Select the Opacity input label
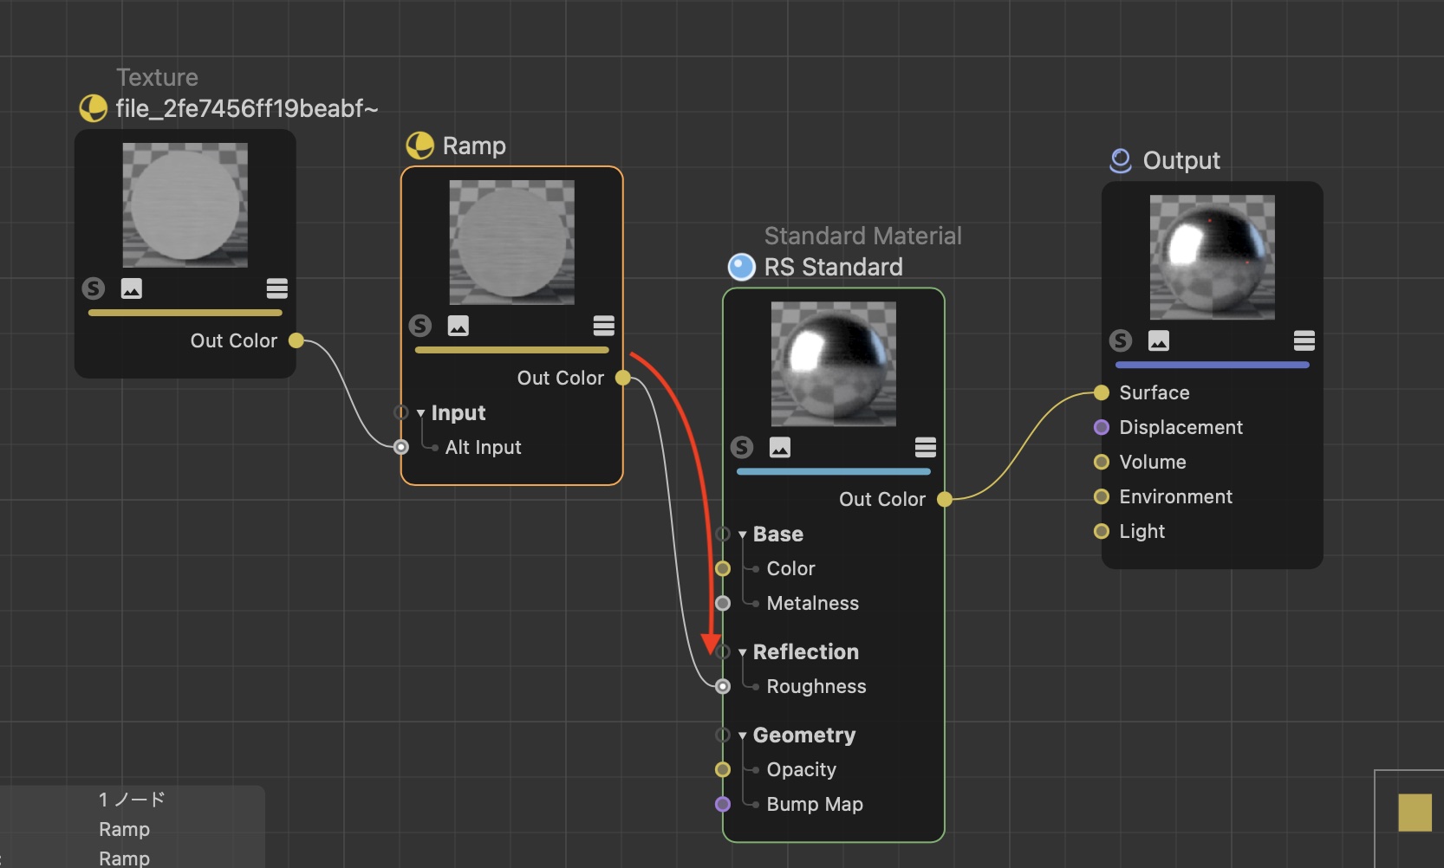The width and height of the screenshot is (1444, 868). 801,769
